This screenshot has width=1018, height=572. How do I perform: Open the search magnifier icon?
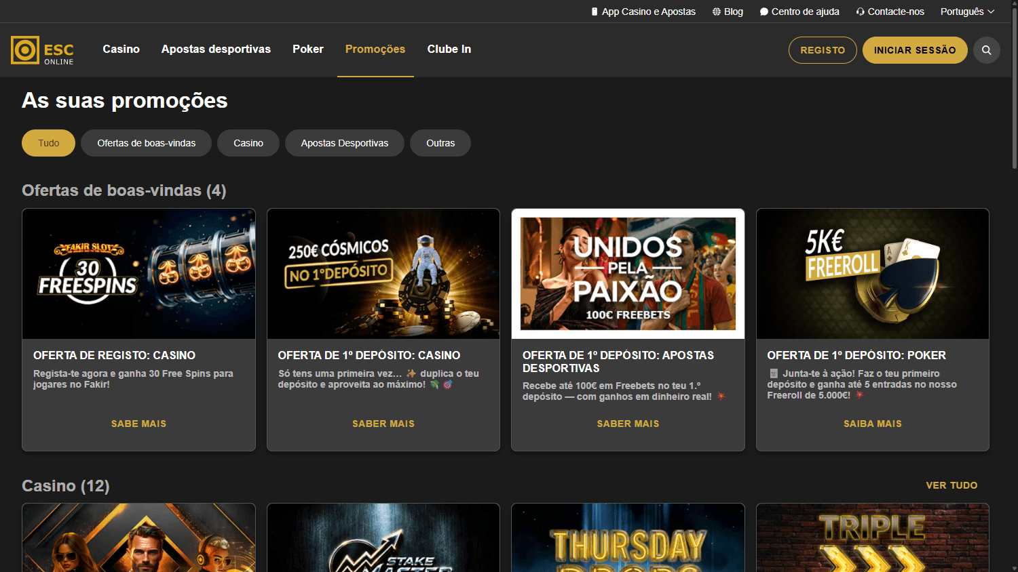(x=986, y=50)
